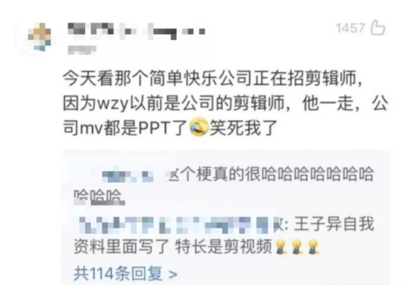Click the reply text 王子异自我
The height and width of the screenshot is (285, 405).
333,224
